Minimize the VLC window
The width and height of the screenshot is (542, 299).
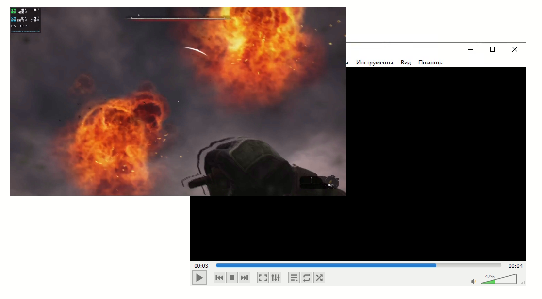click(471, 50)
